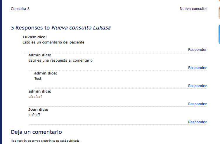Image resolution: width=220 pixels, height=144 pixels.
Task: Click the 'Deja un comentario' heading
Action: pyautogui.click(x=36, y=132)
